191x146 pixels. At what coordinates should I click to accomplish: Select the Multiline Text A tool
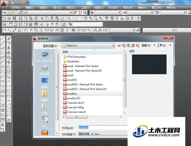tap(3, 125)
